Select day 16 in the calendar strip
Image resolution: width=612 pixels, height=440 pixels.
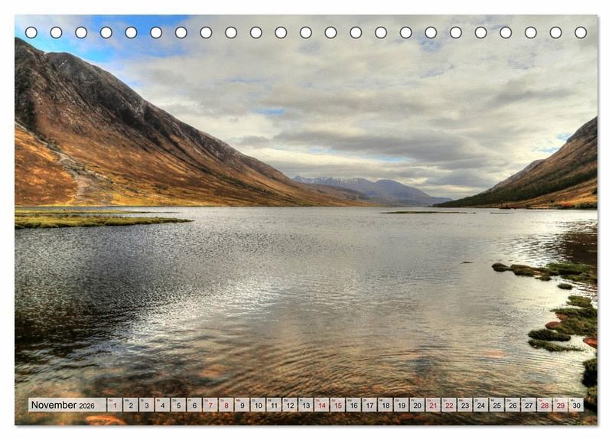(353, 405)
